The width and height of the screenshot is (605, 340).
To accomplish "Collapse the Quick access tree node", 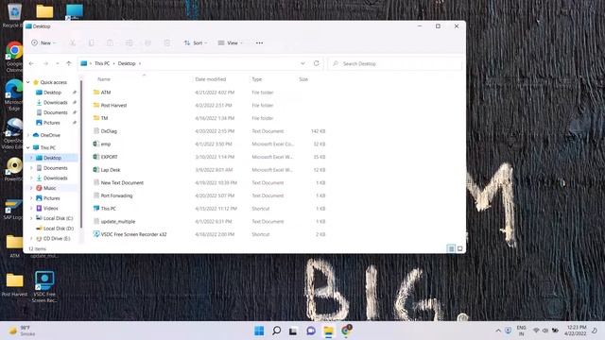I will 27,82.
